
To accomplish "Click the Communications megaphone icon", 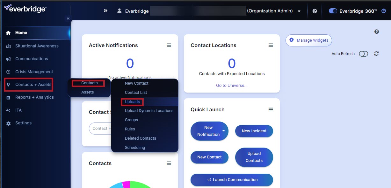I will 9,59.
